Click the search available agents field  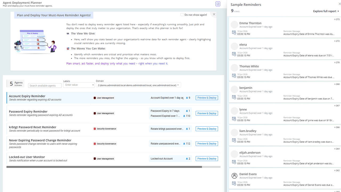(45, 86)
